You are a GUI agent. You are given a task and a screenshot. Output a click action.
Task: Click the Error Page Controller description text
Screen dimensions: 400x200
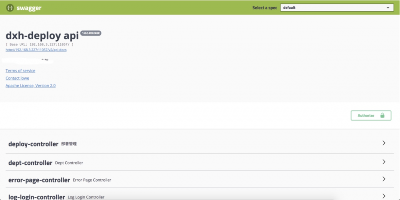92,180
